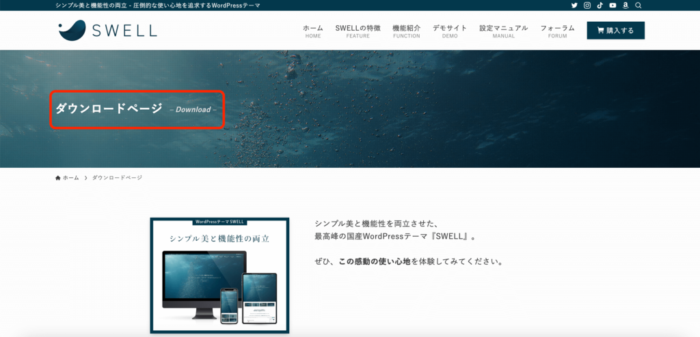Click the search magnifier icon

point(638,5)
